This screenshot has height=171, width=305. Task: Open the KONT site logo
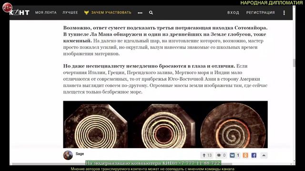[x=20, y=13]
